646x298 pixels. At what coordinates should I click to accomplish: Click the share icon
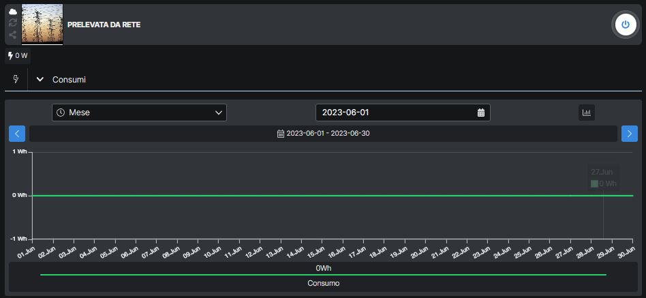pyautogui.click(x=12, y=34)
